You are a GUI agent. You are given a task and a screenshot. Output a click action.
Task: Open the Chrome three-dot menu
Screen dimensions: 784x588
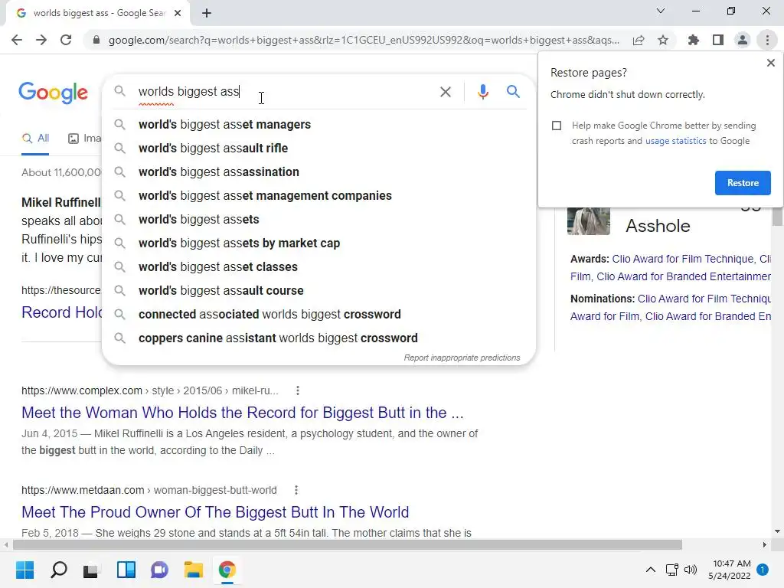(x=767, y=40)
